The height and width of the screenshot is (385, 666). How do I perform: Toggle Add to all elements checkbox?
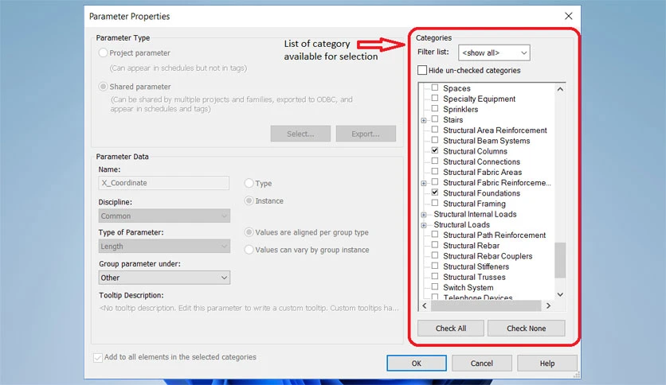(98, 357)
